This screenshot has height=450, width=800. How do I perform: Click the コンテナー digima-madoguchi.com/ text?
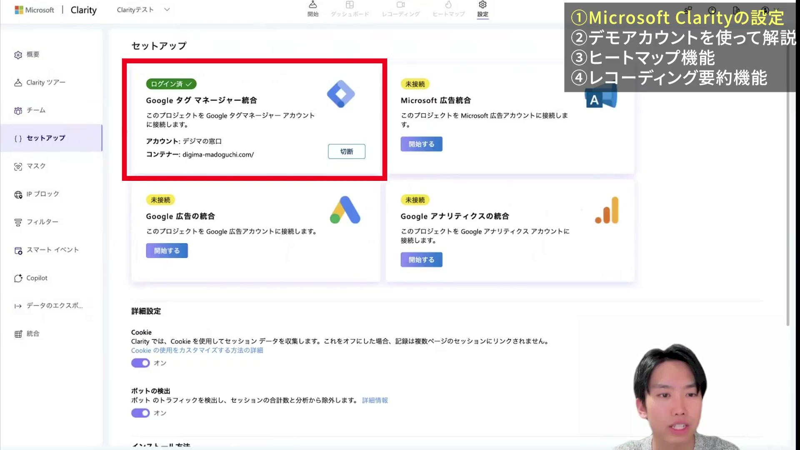[200, 155]
